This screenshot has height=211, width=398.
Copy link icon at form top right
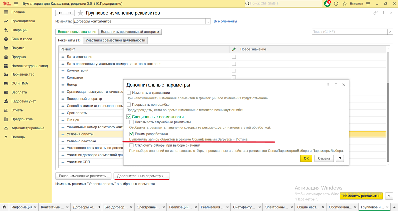click(375, 13)
